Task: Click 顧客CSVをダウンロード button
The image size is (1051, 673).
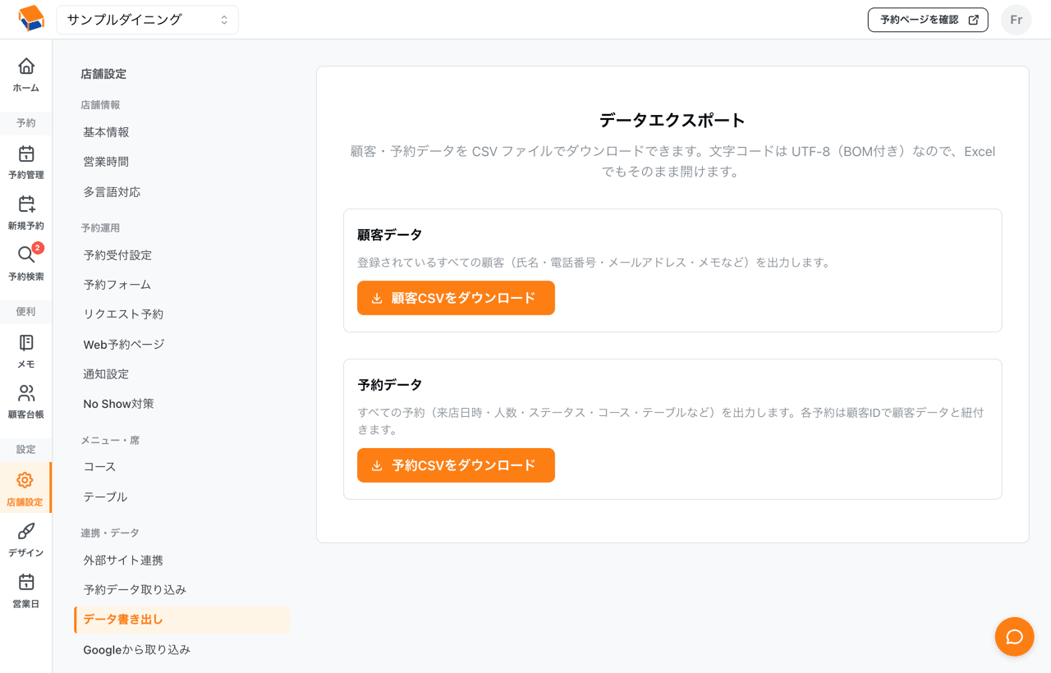Action: [x=456, y=298]
